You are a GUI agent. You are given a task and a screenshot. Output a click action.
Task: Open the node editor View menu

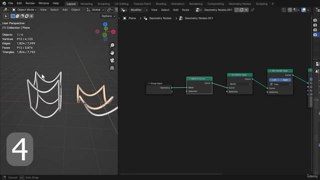click(x=154, y=10)
